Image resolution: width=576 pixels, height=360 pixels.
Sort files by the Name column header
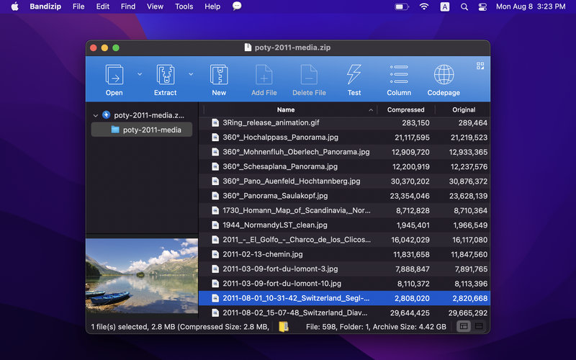[286, 110]
